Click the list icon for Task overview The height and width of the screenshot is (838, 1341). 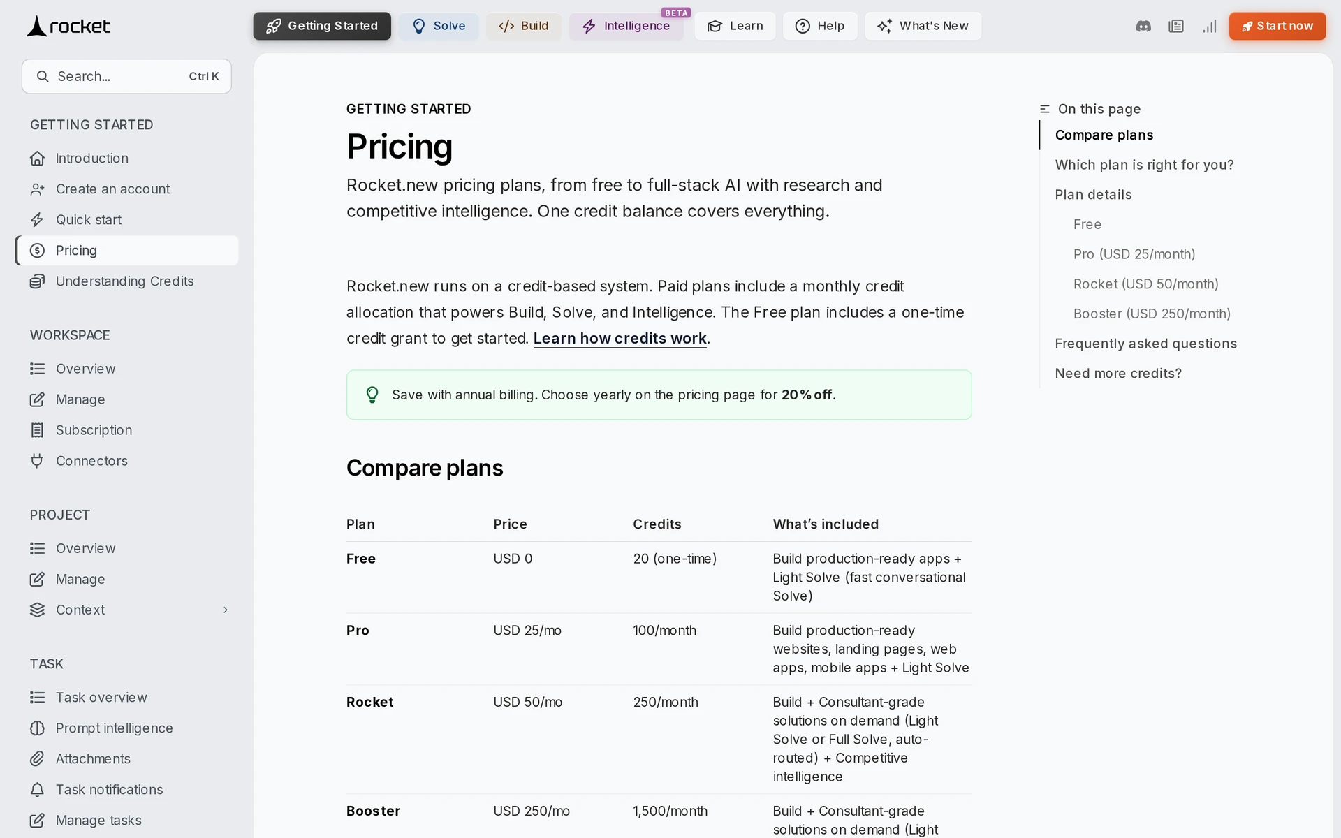37,698
